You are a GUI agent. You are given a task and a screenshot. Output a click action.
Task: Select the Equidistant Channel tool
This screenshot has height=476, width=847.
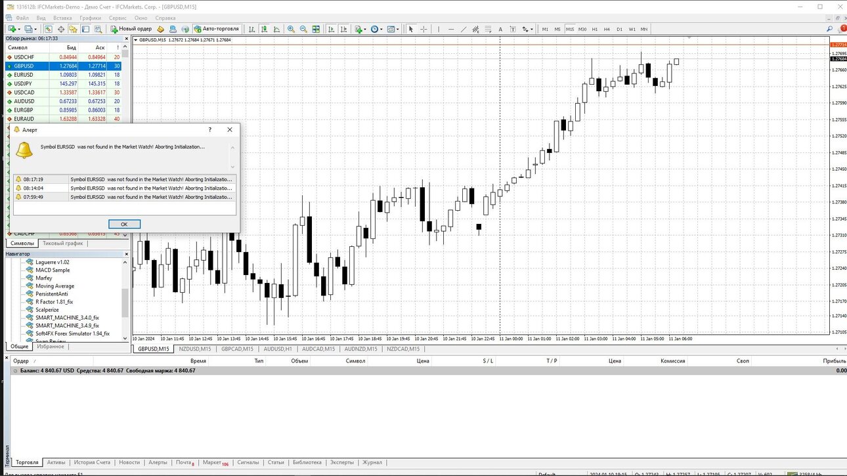[x=475, y=29]
